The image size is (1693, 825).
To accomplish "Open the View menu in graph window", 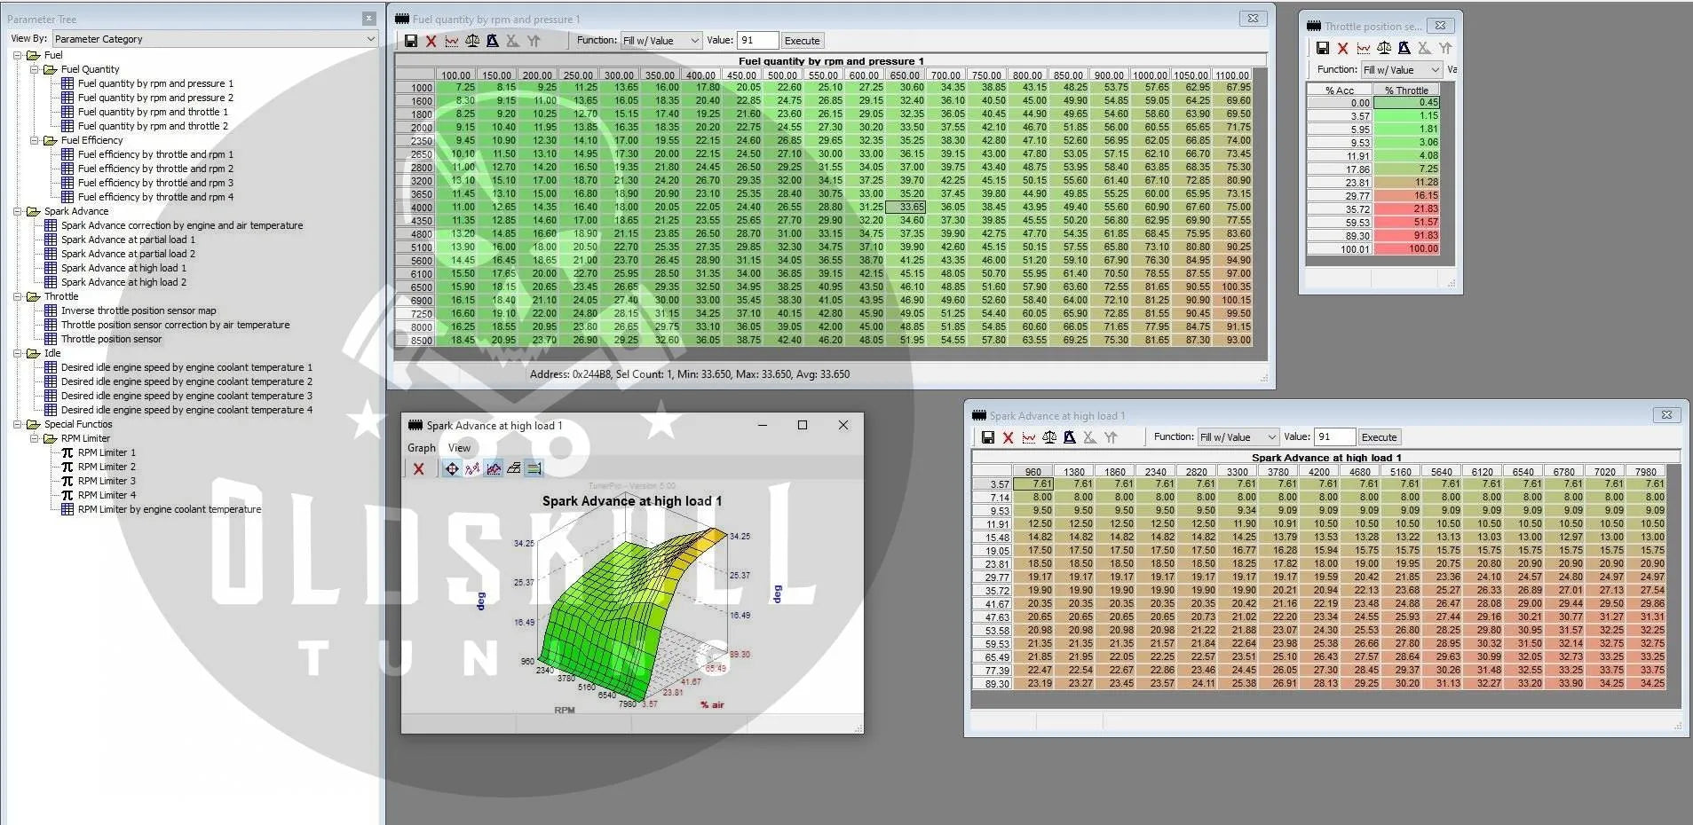I will coord(459,448).
